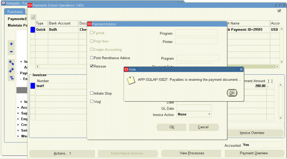This screenshot has height=159, width=287.
Task: Click the Actions... 1 button
Action: (62, 153)
